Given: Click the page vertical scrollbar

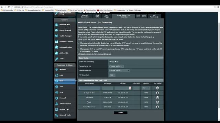Looking at the screenshot, I should point(219,66).
